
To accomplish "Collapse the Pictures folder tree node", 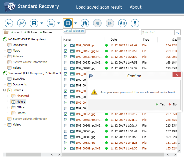I will coord(4,90).
